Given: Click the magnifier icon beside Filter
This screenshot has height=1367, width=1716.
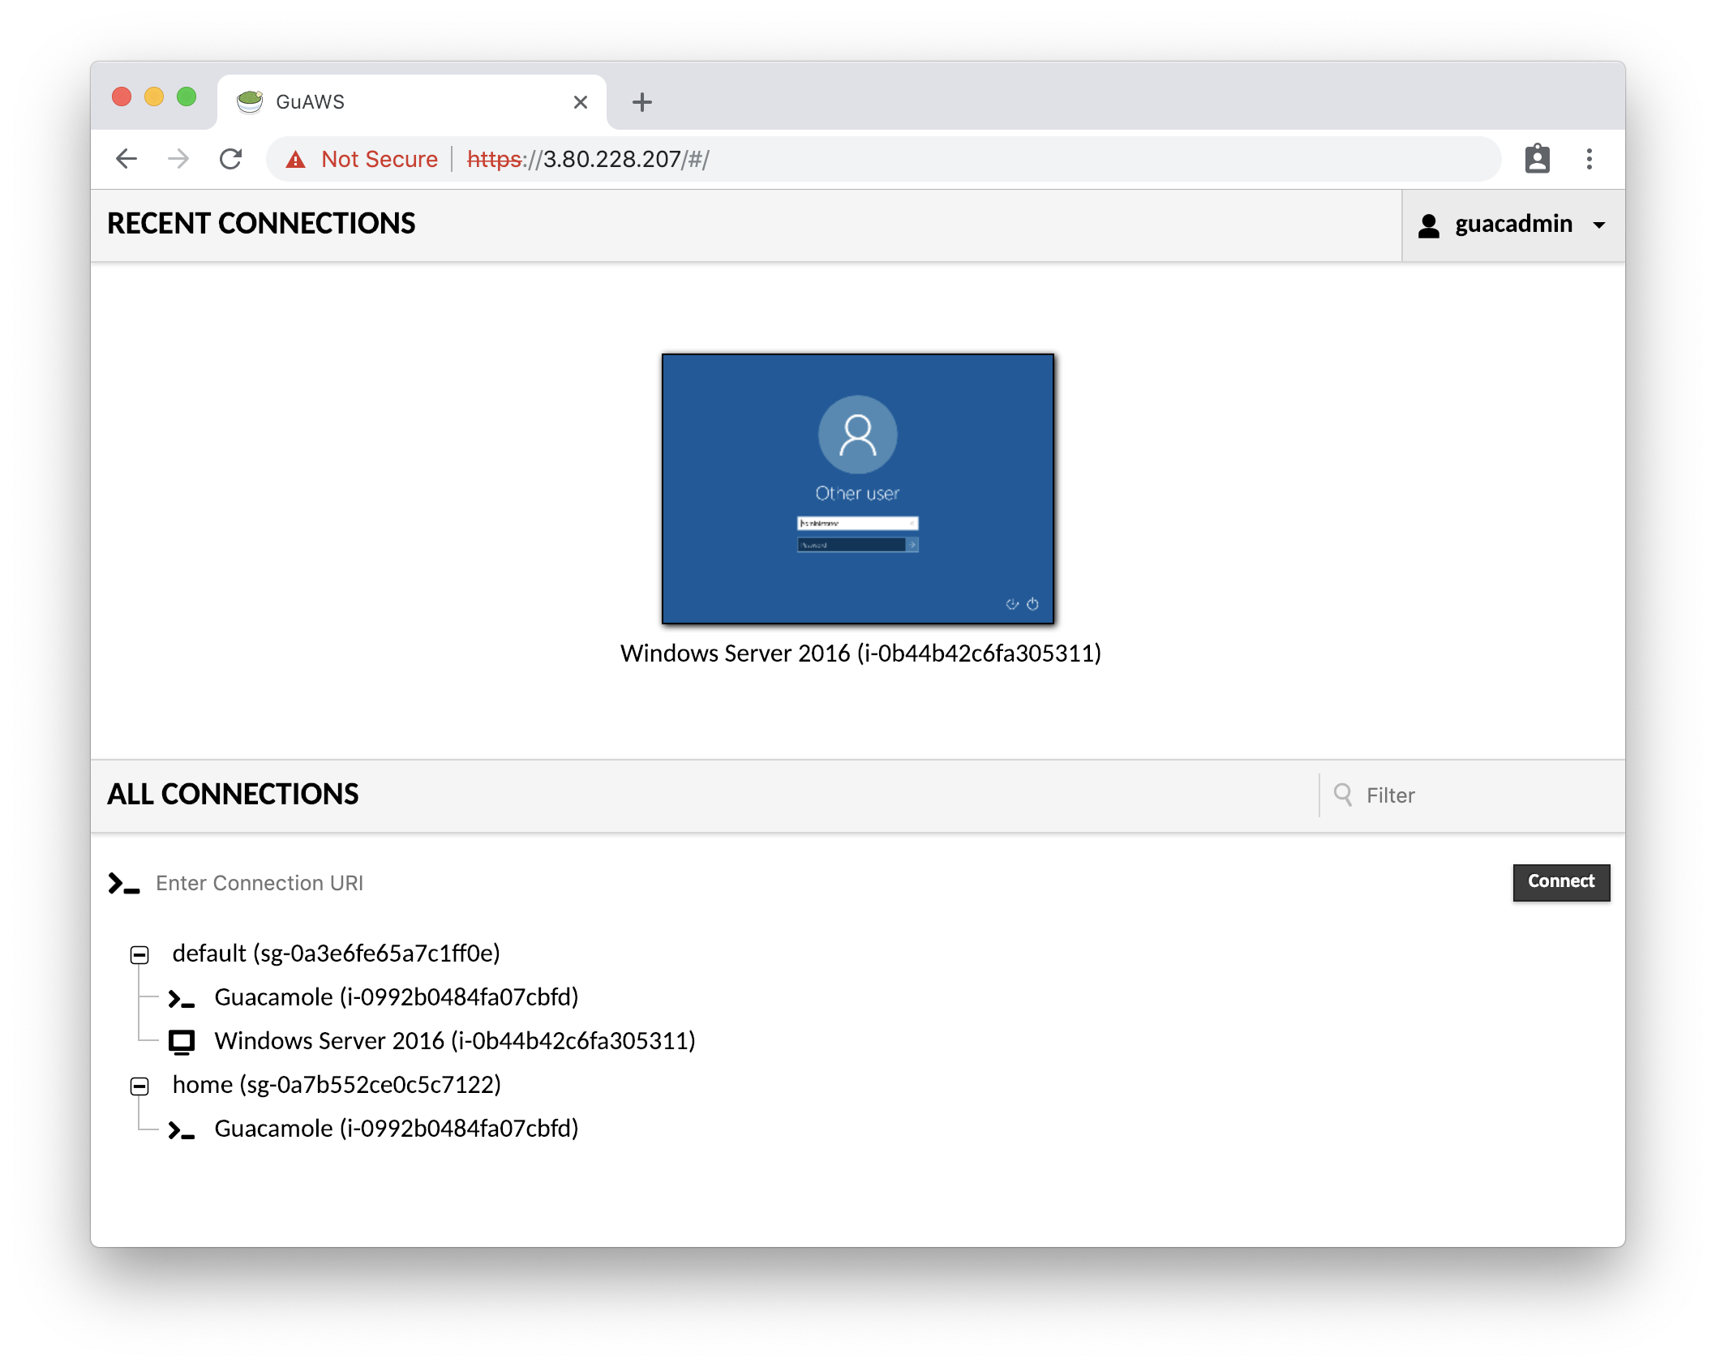Looking at the screenshot, I should click(1343, 795).
